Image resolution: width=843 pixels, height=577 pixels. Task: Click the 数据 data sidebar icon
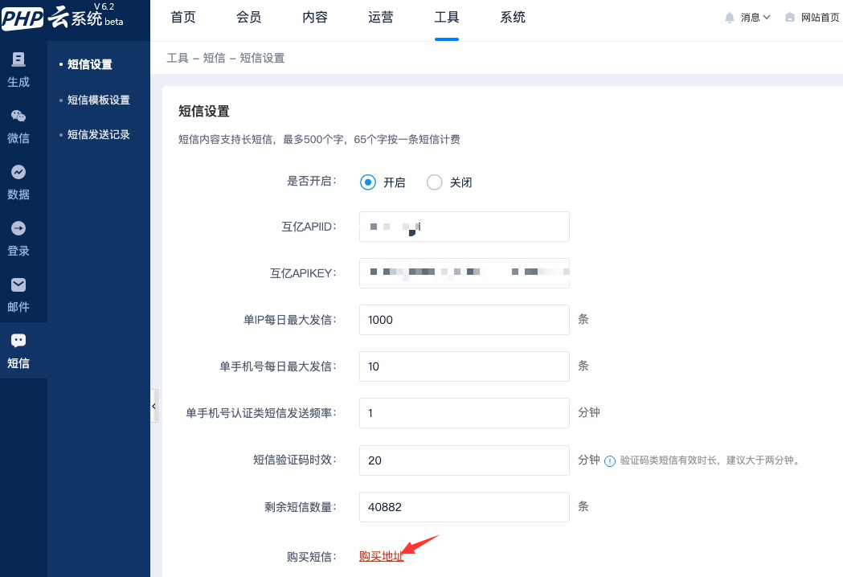18,173
